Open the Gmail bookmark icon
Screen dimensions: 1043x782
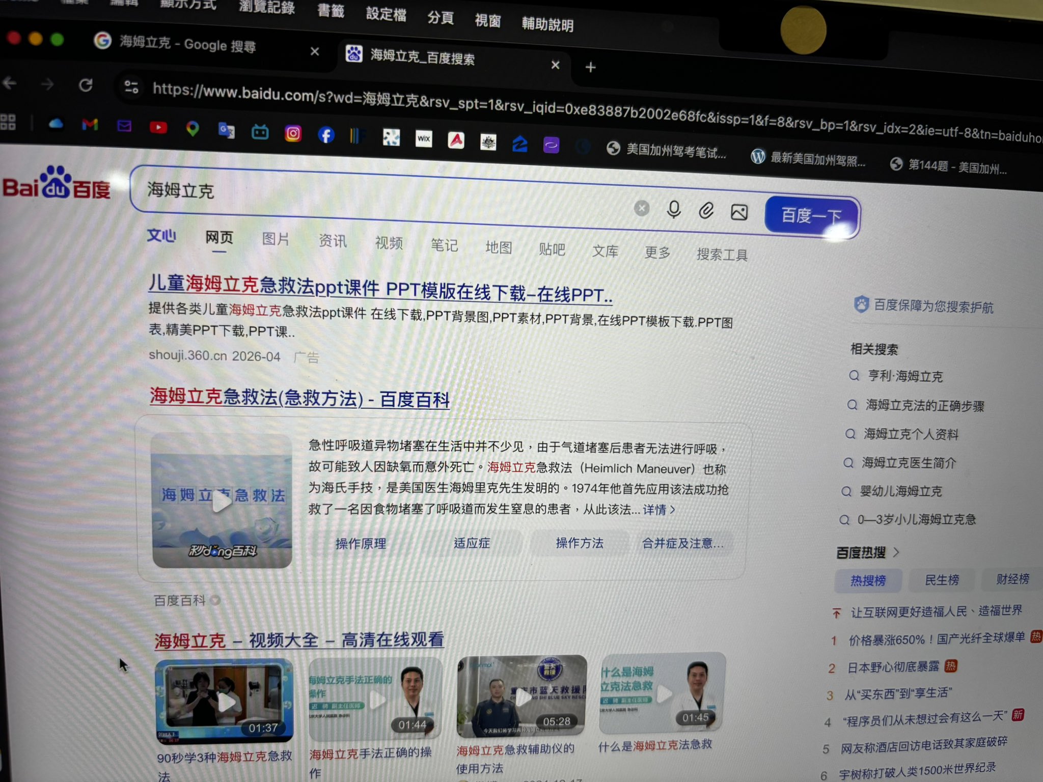[90, 124]
